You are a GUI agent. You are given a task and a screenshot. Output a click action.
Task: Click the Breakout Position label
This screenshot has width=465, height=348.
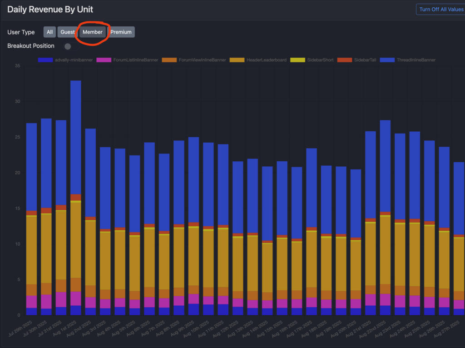tap(31, 46)
